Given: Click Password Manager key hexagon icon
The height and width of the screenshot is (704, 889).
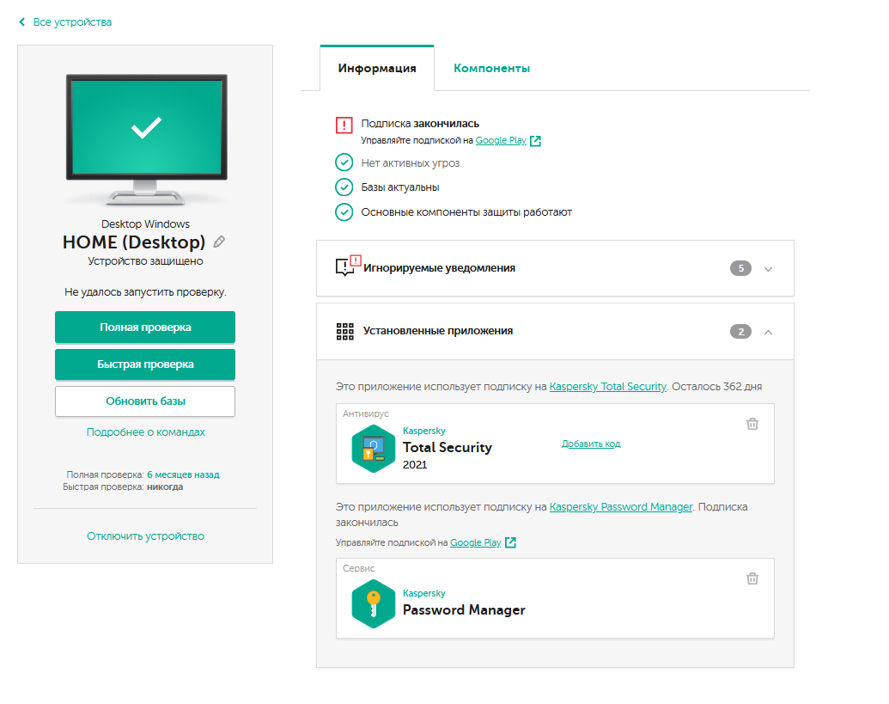Looking at the screenshot, I should (x=373, y=603).
